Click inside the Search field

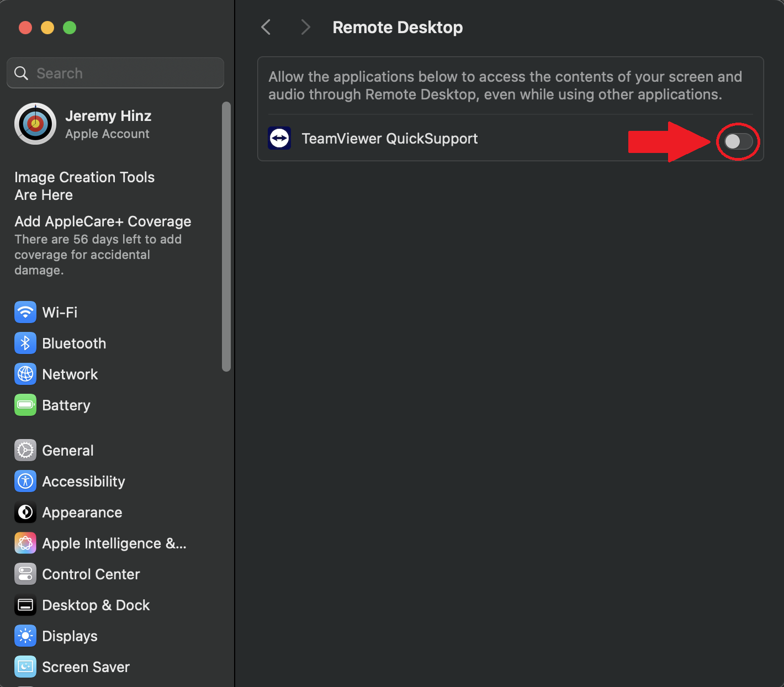point(115,72)
